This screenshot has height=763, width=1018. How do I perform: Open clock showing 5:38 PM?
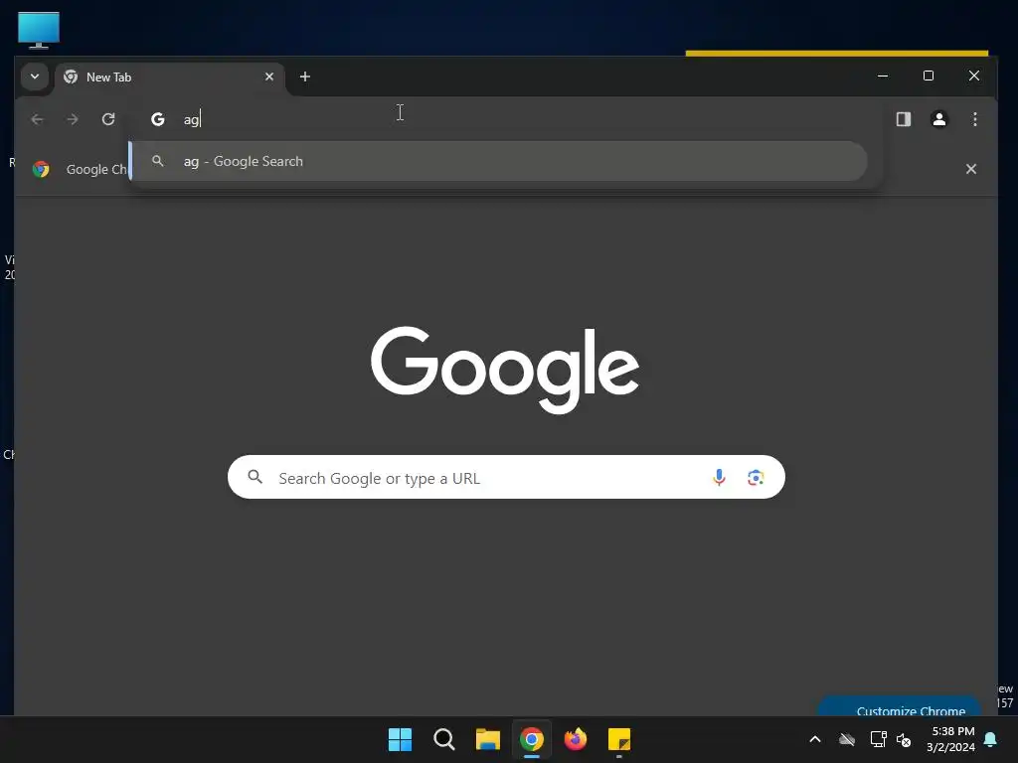pyautogui.click(x=951, y=739)
